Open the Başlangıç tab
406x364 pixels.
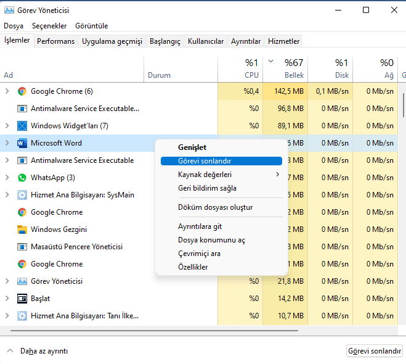point(166,41)
